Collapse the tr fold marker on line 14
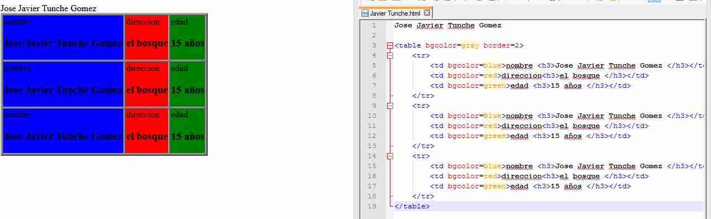Image resolution: width=711 pixels, height=219 pixels. pyautogui.click(x=389, y=156)
